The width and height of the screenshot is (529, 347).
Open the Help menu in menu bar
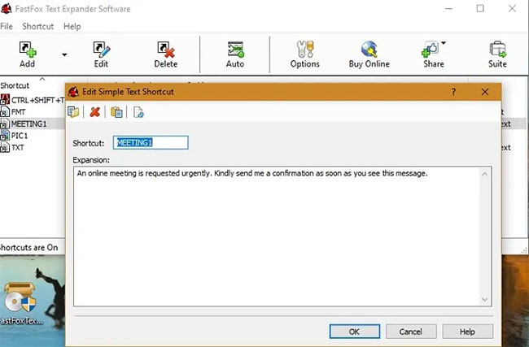[x=72, y=26]
